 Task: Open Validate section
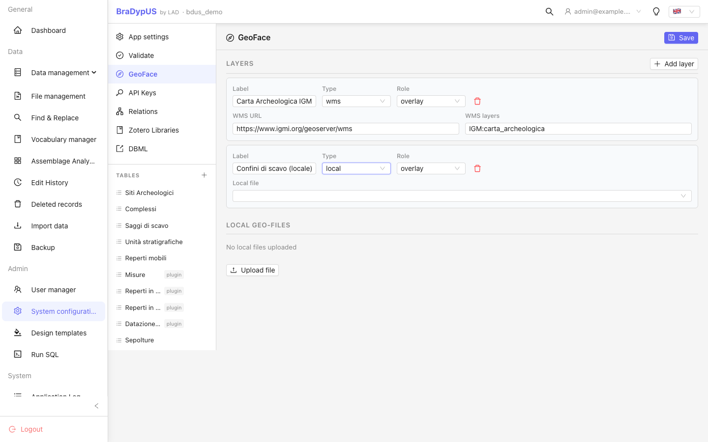click(162, 55)
